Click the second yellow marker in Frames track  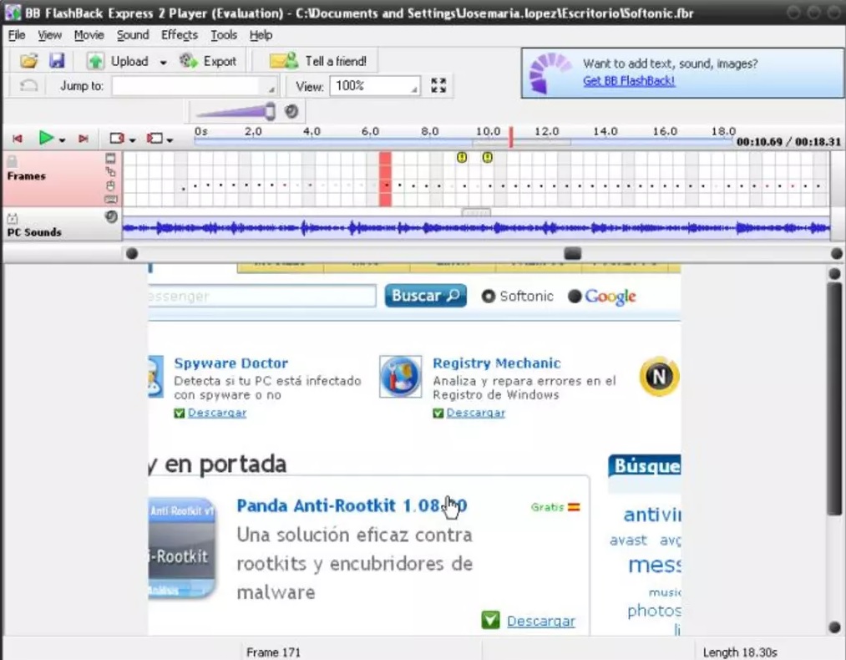487,158
